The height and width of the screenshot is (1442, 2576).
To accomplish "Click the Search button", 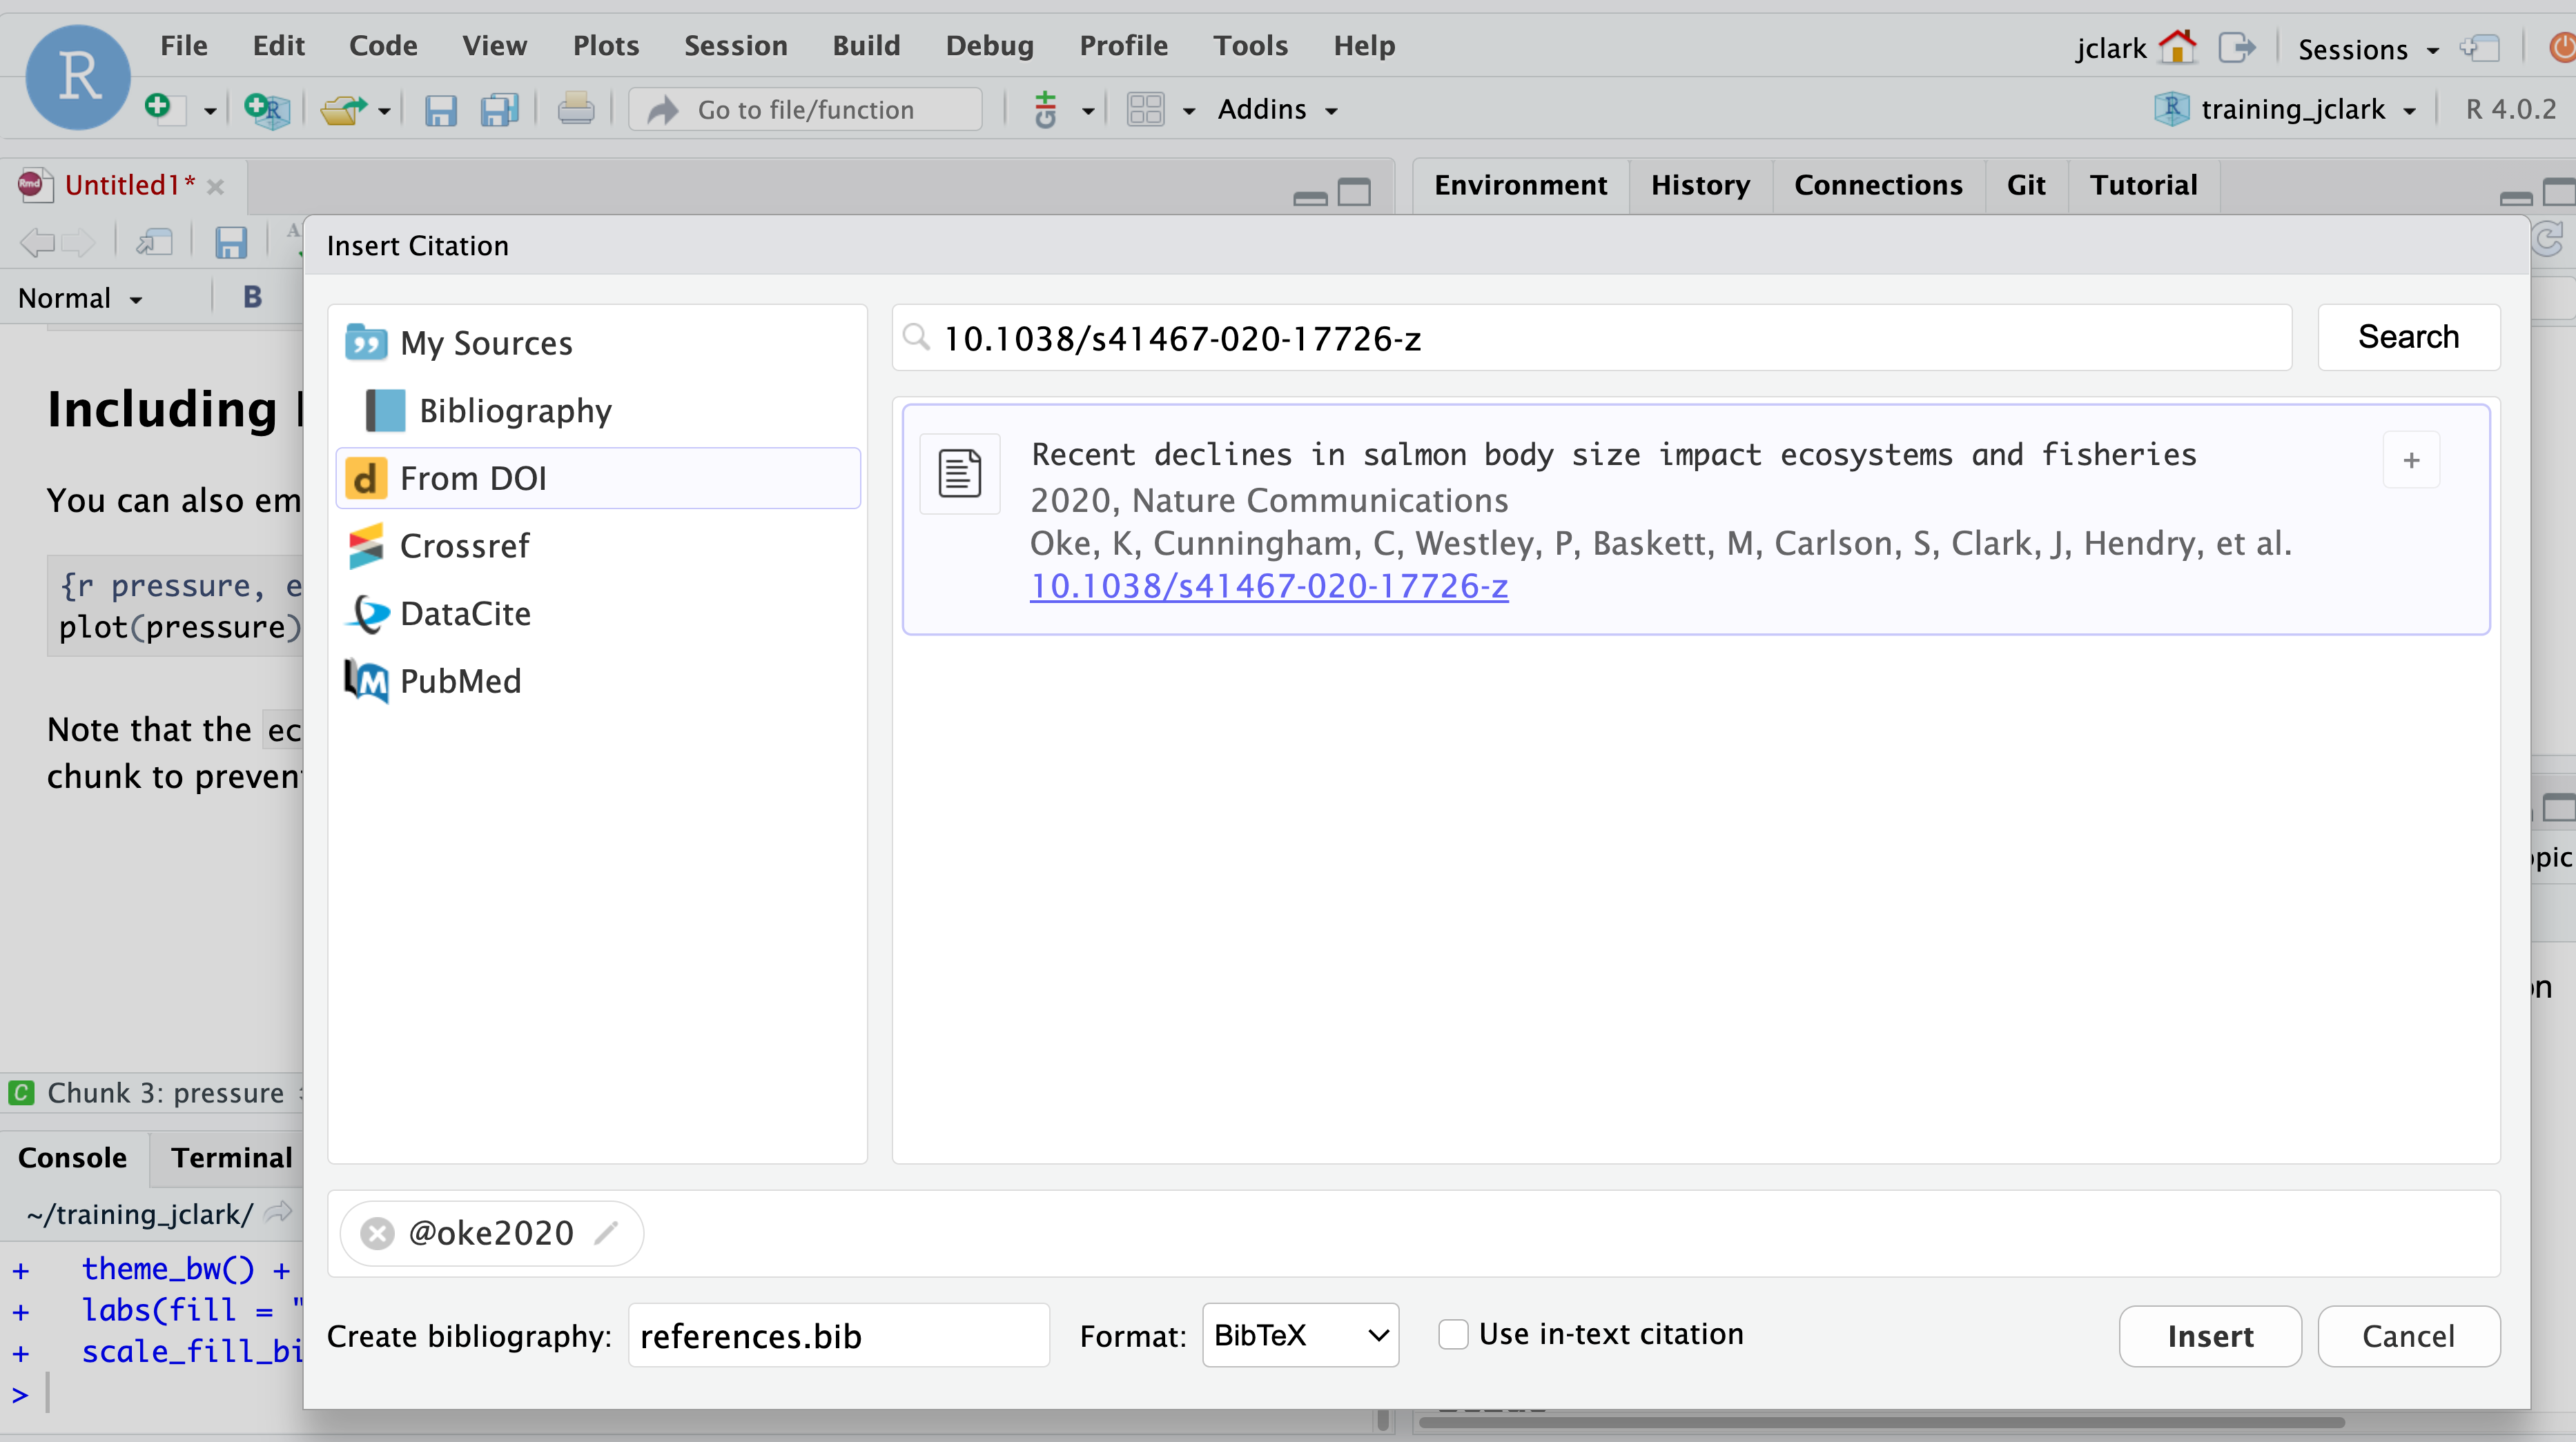I will (x=2408, y=338).
